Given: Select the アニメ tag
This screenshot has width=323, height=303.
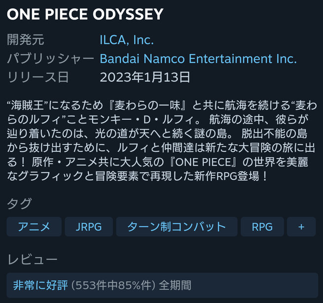Looking at the screenshot, I should pyautogui.click(x=34, y=227).
